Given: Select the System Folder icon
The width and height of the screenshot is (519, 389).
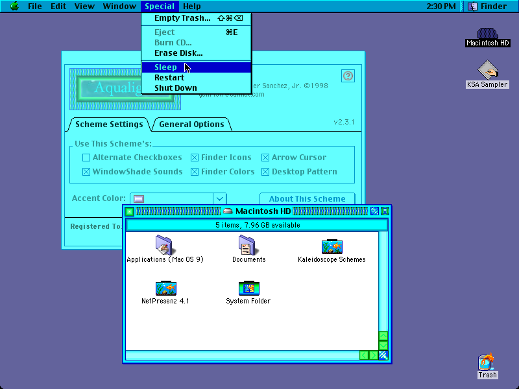Looking at the screenshot, I should click(248, 288).
